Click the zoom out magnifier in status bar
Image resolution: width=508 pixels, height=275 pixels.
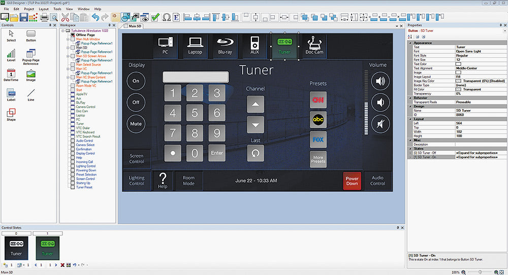464,272
